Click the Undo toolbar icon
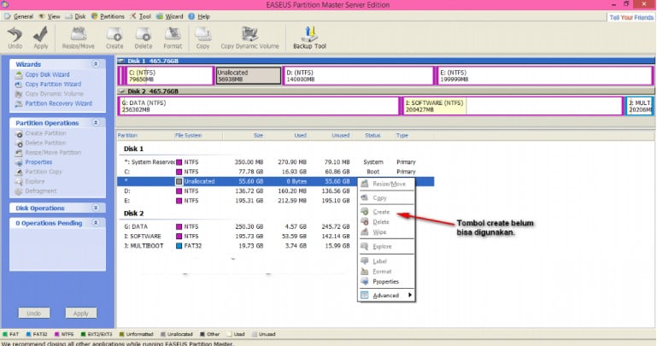This screenshot has width=657, height=346. (x=15, y=38)
